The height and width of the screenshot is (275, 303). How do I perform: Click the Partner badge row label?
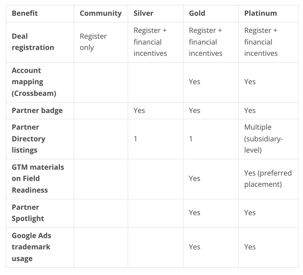pyautogui.click(x=37, y=110)
